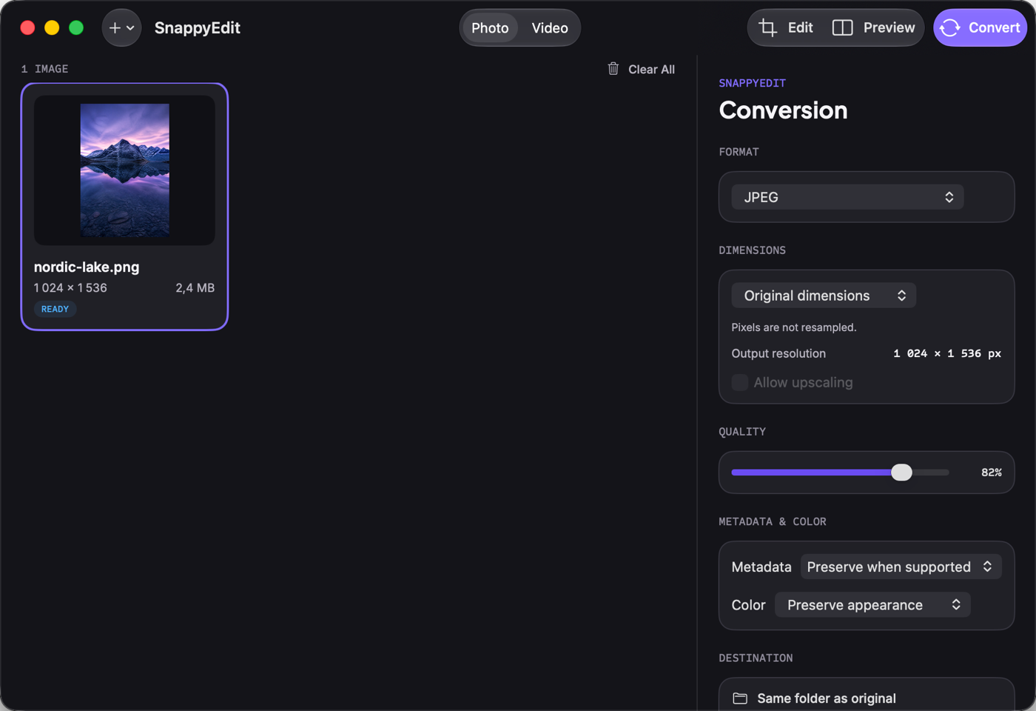Click the Quality slider handle

coord(901,473)
